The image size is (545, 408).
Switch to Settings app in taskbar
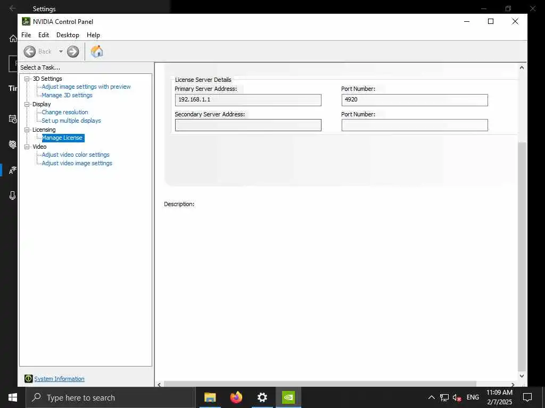[262, 397]
